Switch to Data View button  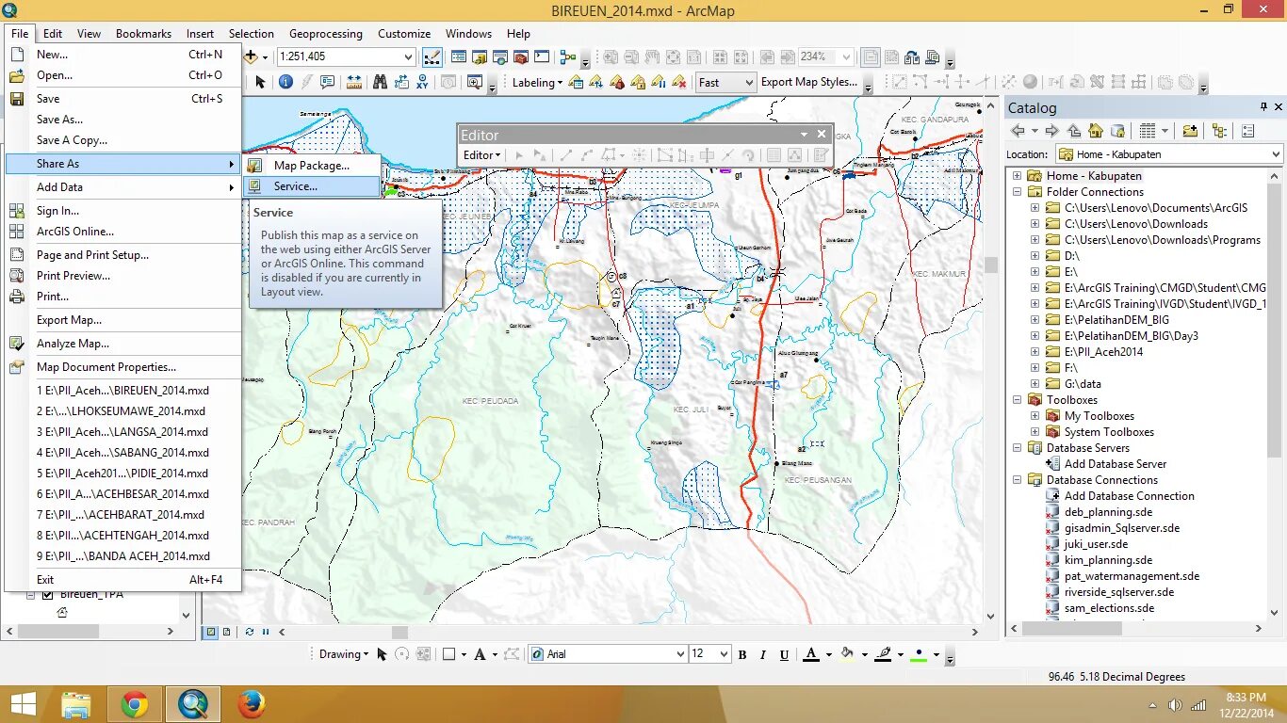click(x=211, y=632)
